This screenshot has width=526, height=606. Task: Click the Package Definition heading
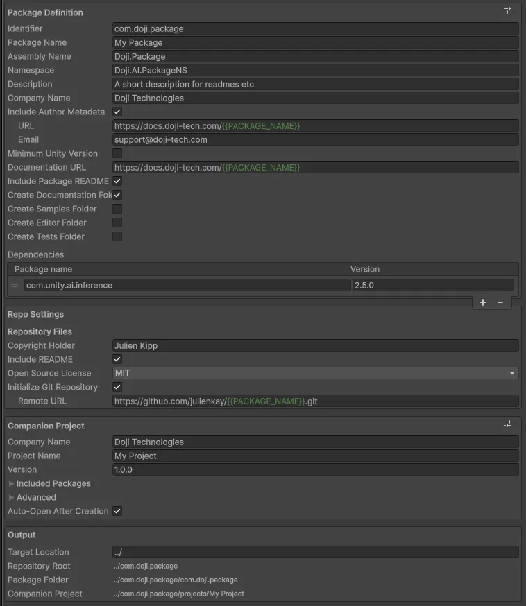45,12
